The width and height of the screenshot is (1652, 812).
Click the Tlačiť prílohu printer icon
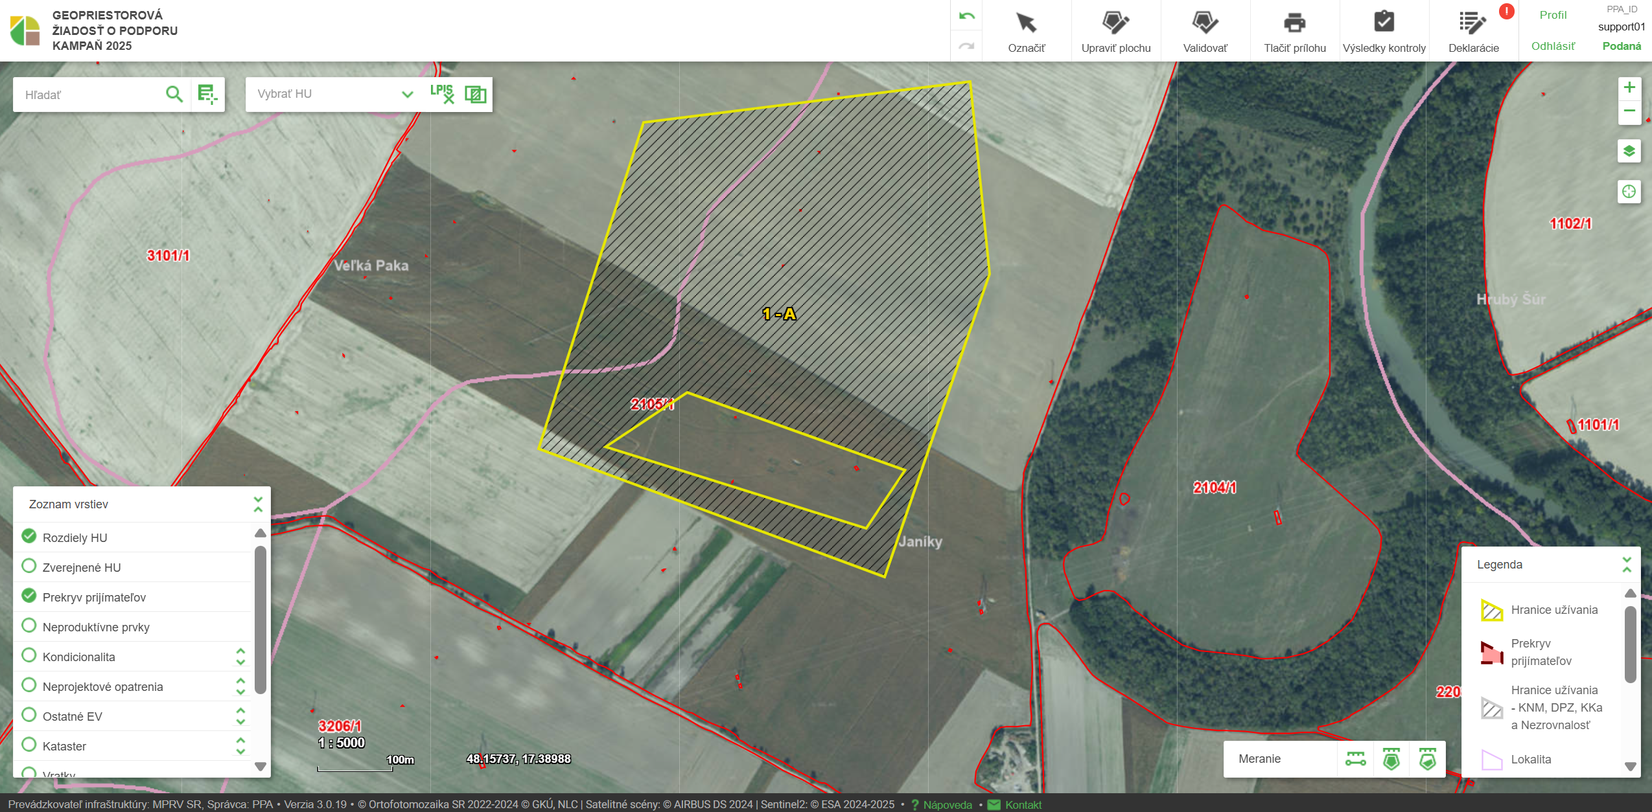[1294, 24]
